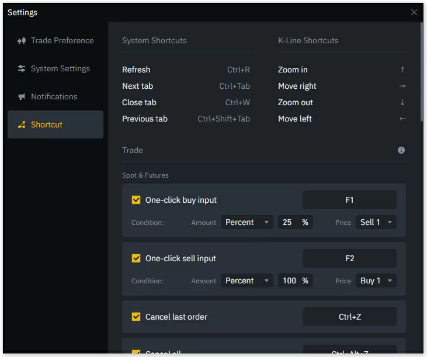The image size is (427, 357).
Task: Open the Sell 1 price dropdown
Action: pos(376,222)
